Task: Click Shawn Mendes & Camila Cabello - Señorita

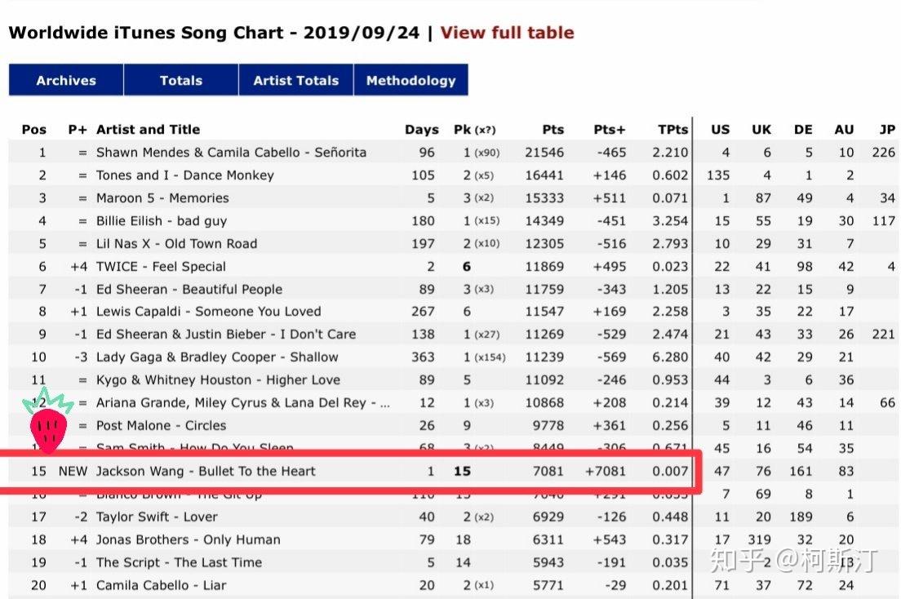Action: [x=231, y=152]
